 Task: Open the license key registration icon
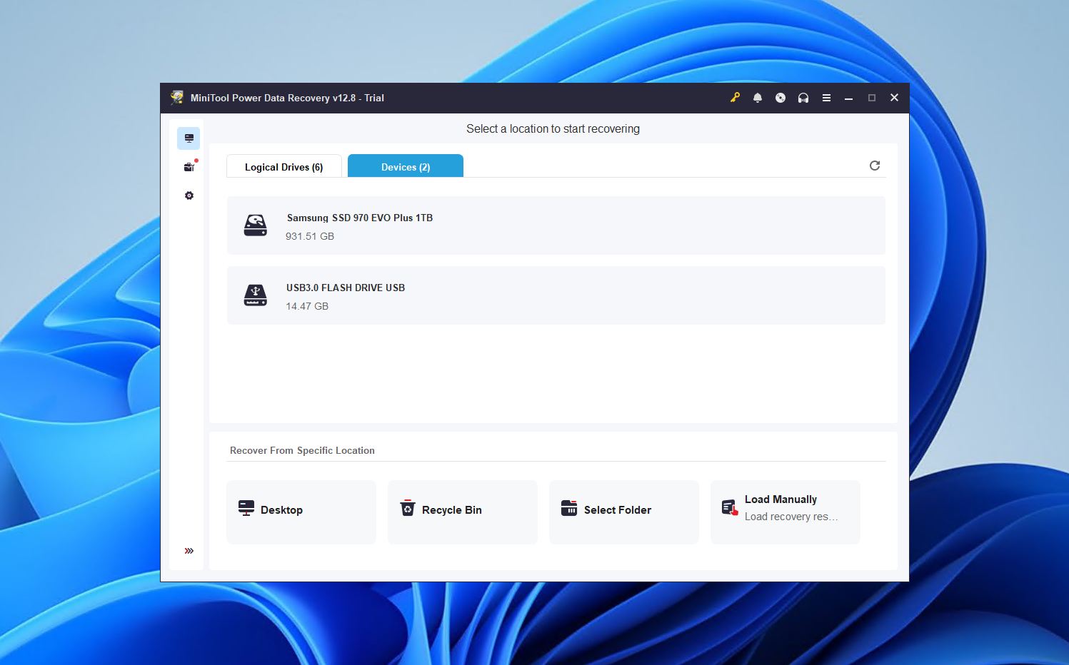click(735, 98)
